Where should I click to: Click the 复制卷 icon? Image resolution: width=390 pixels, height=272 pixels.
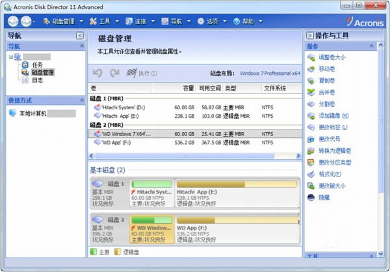(311, 81)
